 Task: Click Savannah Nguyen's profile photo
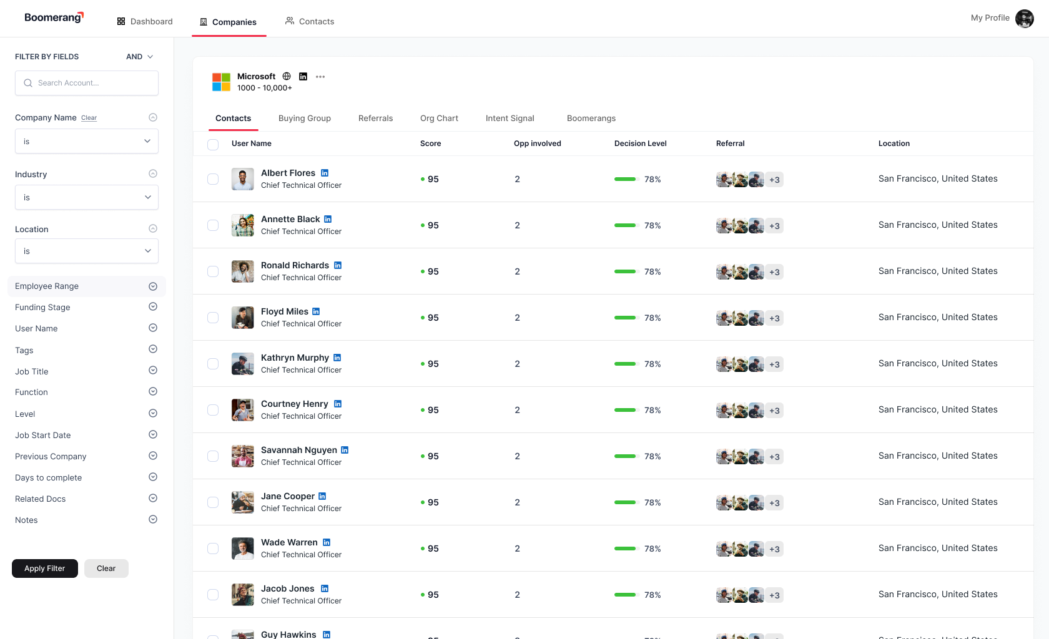(243, 456)
